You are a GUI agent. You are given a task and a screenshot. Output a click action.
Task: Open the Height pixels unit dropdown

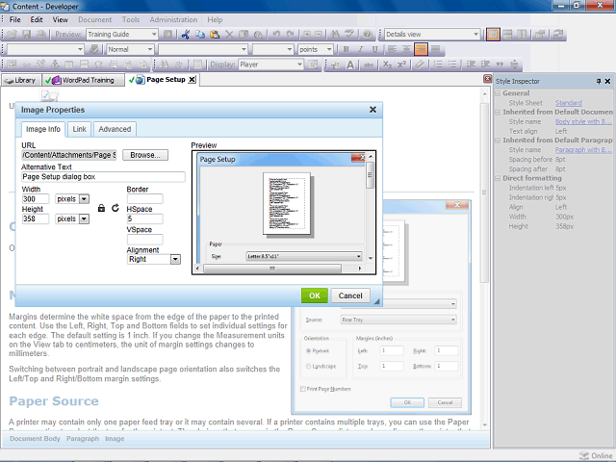[x=84, y=218]
